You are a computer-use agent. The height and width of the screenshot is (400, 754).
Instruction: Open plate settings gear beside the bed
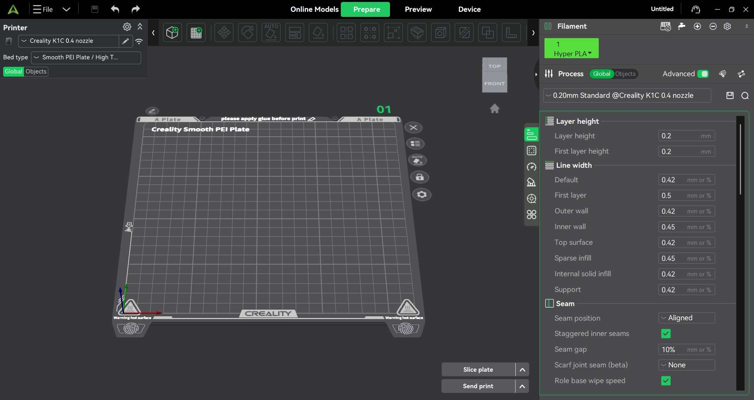point(422,194)
